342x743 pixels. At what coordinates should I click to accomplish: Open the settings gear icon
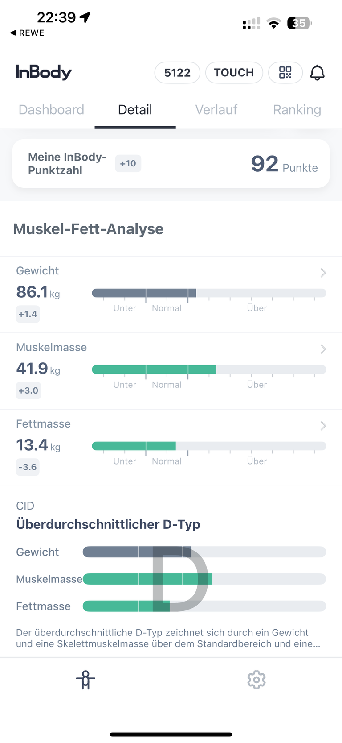coord(256,680)
